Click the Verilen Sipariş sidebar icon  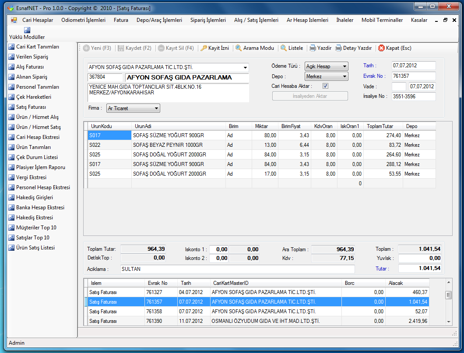11,57
